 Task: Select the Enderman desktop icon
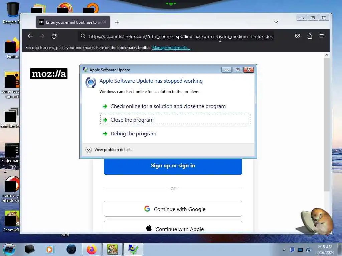[10, 153]
